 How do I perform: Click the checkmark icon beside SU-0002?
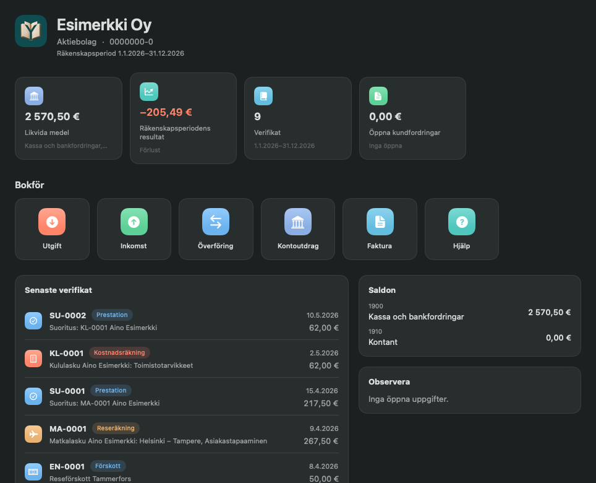point(33,321)
